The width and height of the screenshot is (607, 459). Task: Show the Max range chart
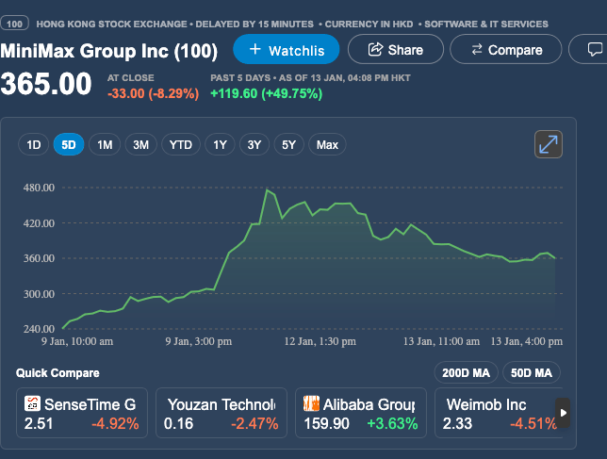pyautogui.click(x=327, y=144)
